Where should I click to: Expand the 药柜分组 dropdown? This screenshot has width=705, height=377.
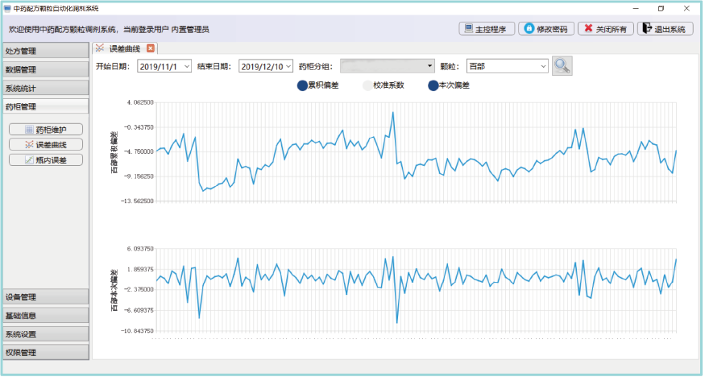point(431,67)
